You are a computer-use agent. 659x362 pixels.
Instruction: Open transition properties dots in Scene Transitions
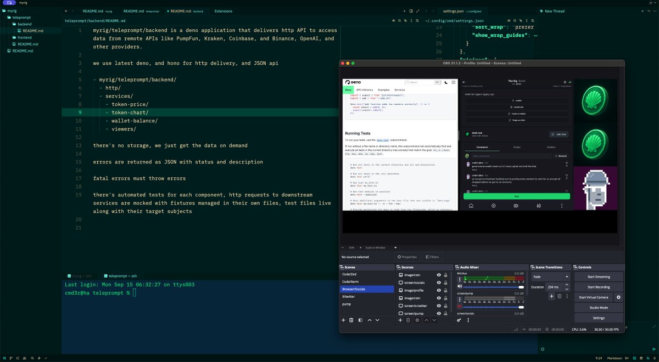click(567, 296)
